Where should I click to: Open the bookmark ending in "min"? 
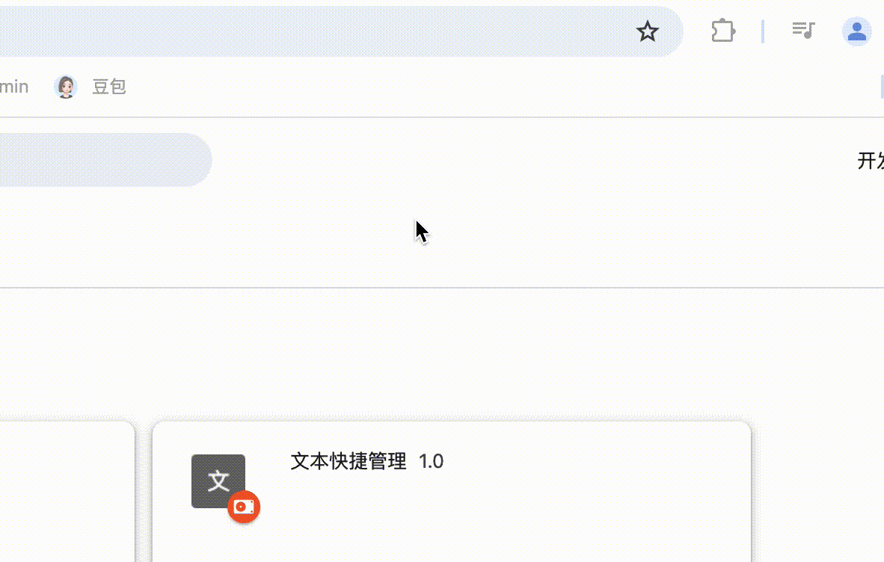[x=14, y=87]
